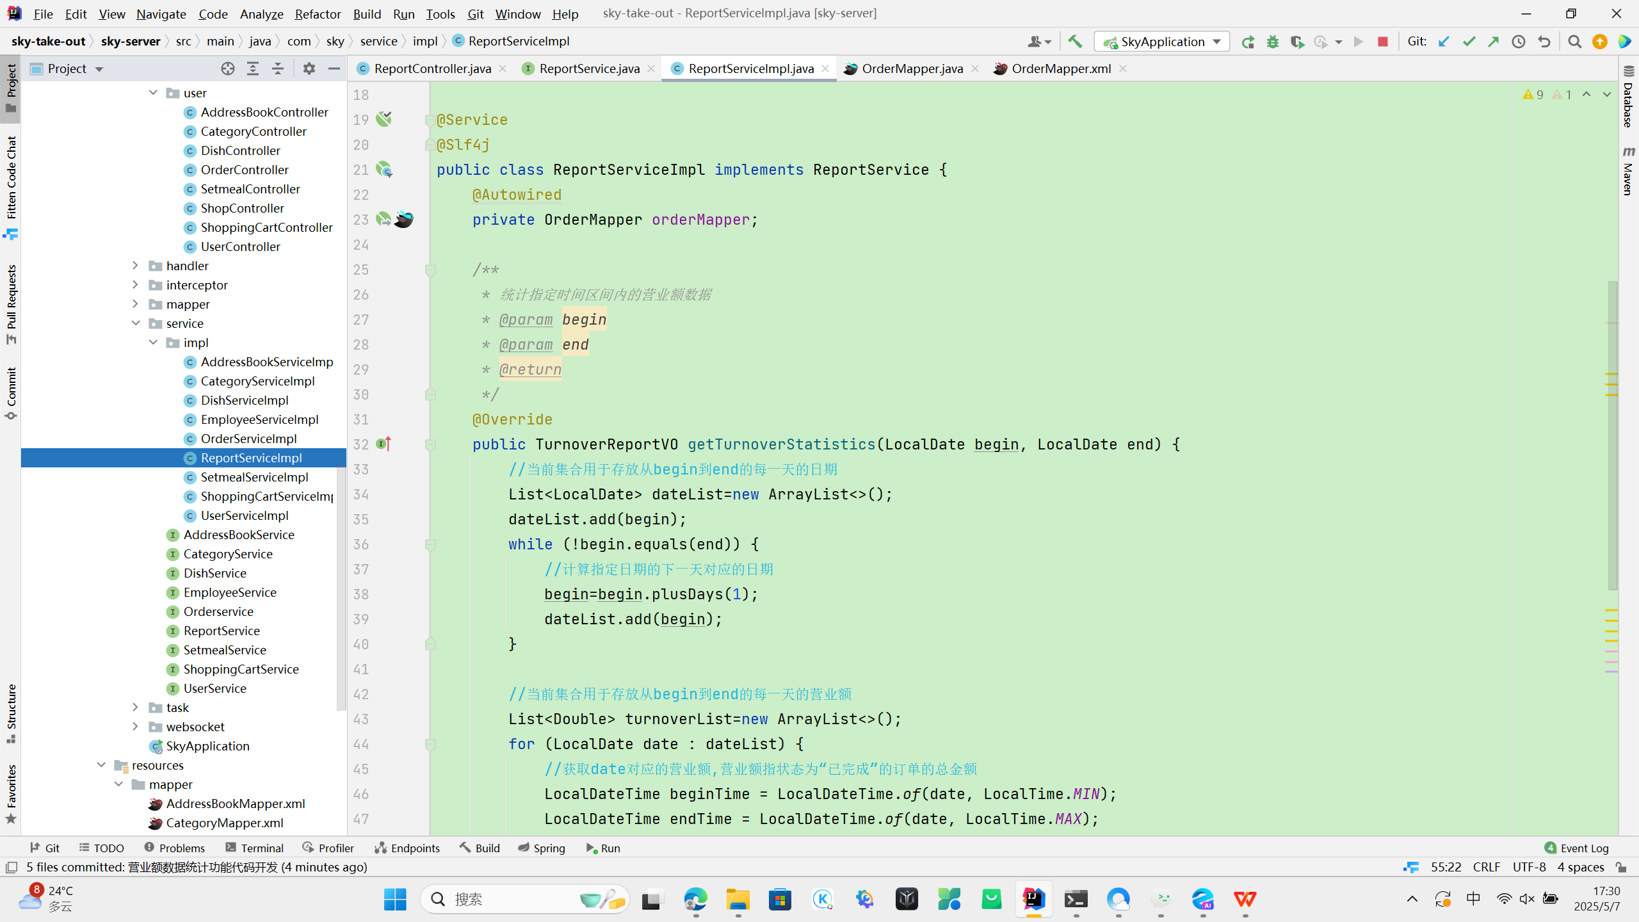
Task: Click the Build project hammer icon
Action: pyautogui.click(x=1075, y=42)
